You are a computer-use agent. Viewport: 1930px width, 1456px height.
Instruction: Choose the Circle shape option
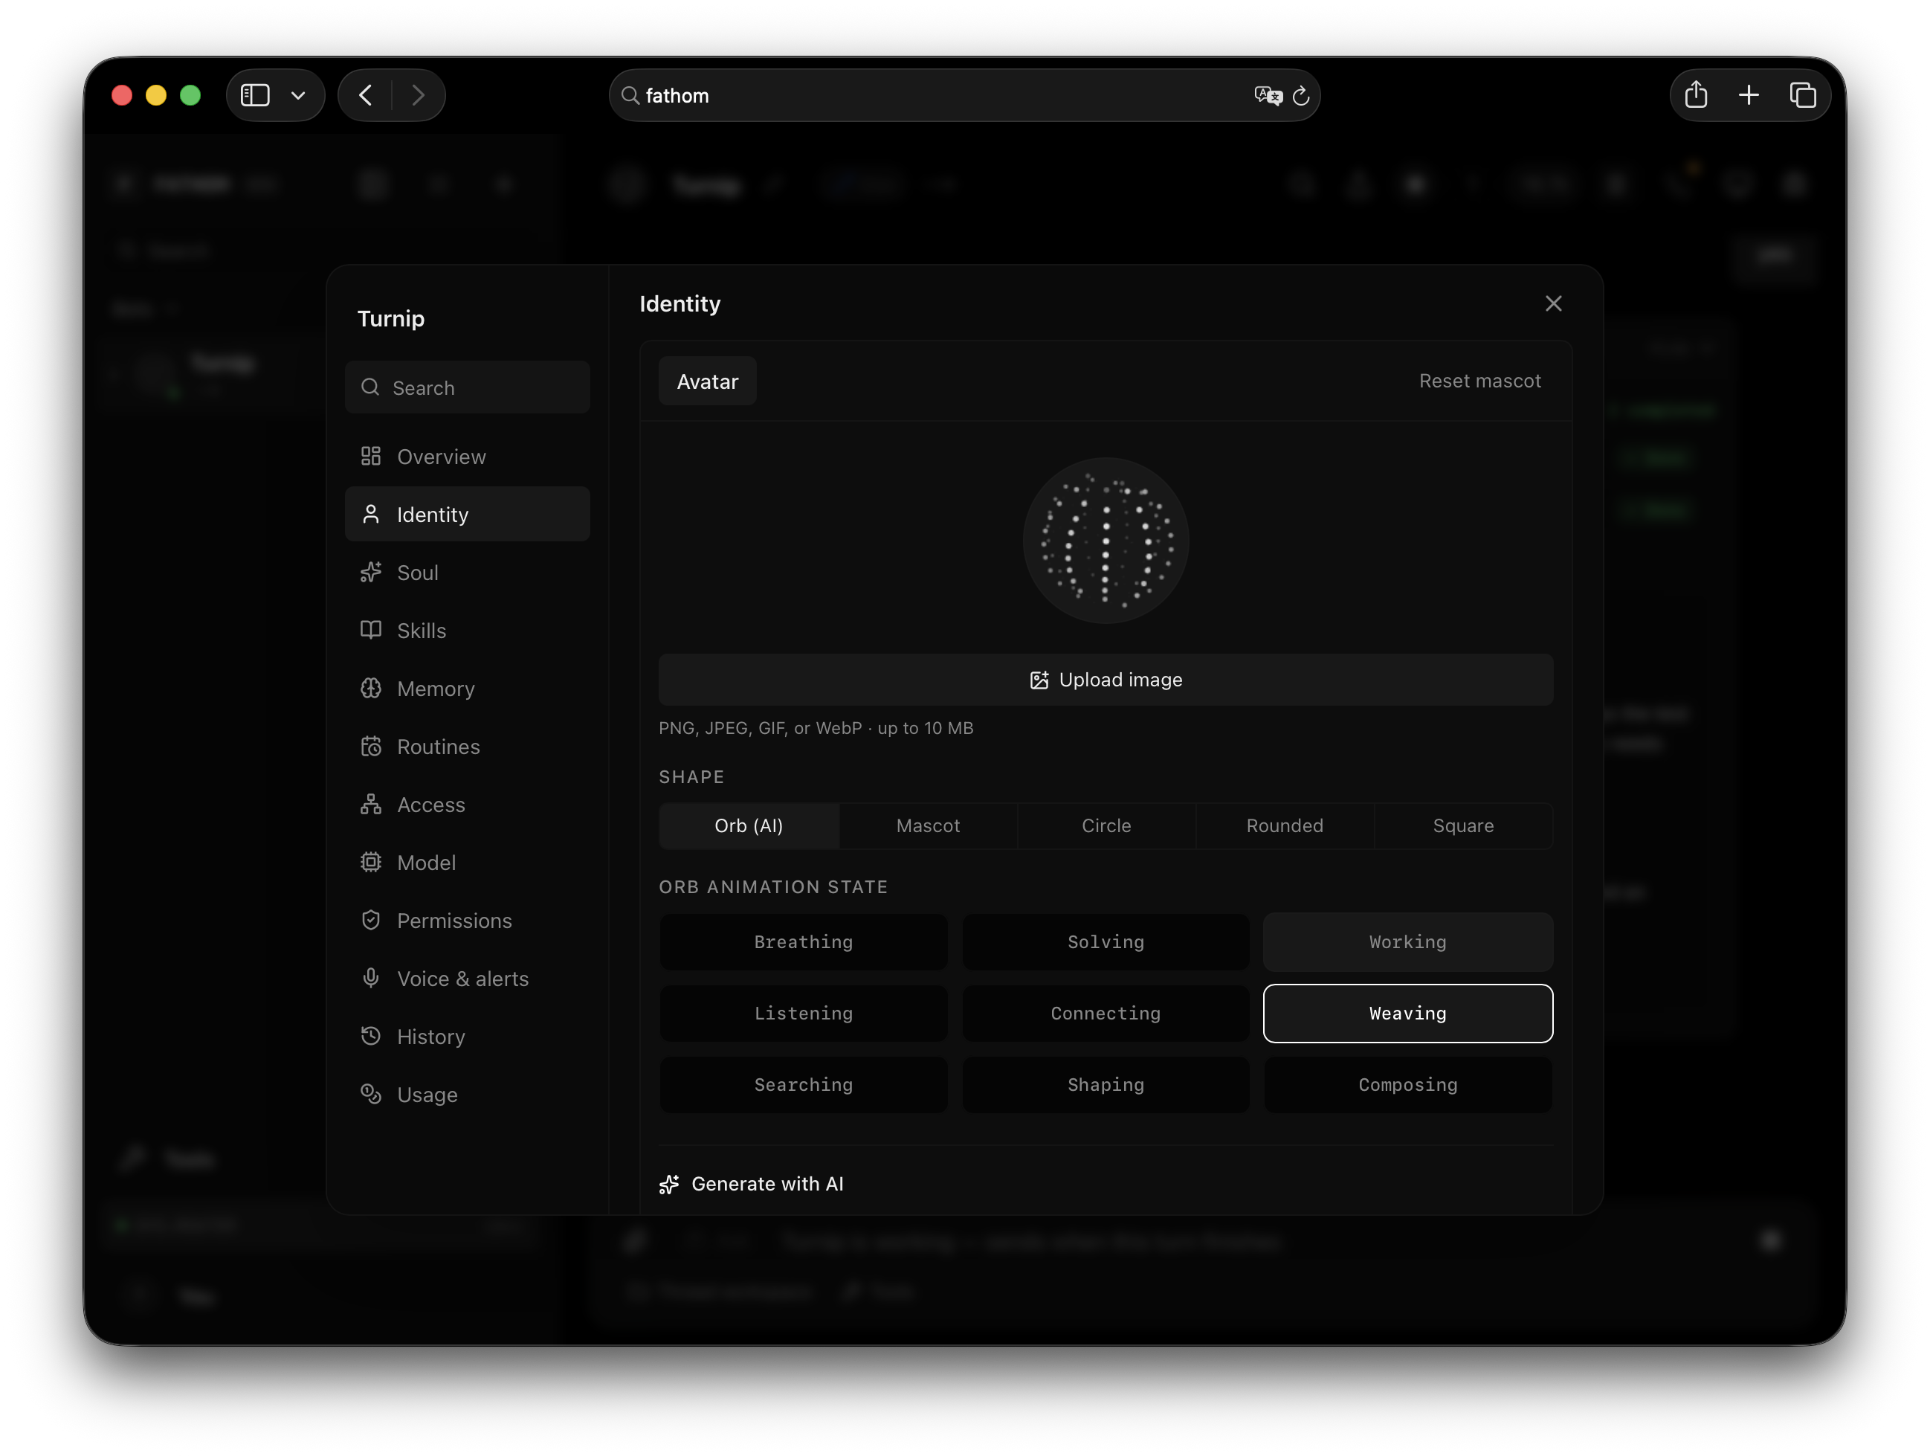pos(1106,825)
